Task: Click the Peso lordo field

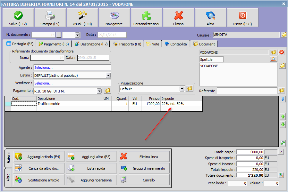Action: [237, 183]
